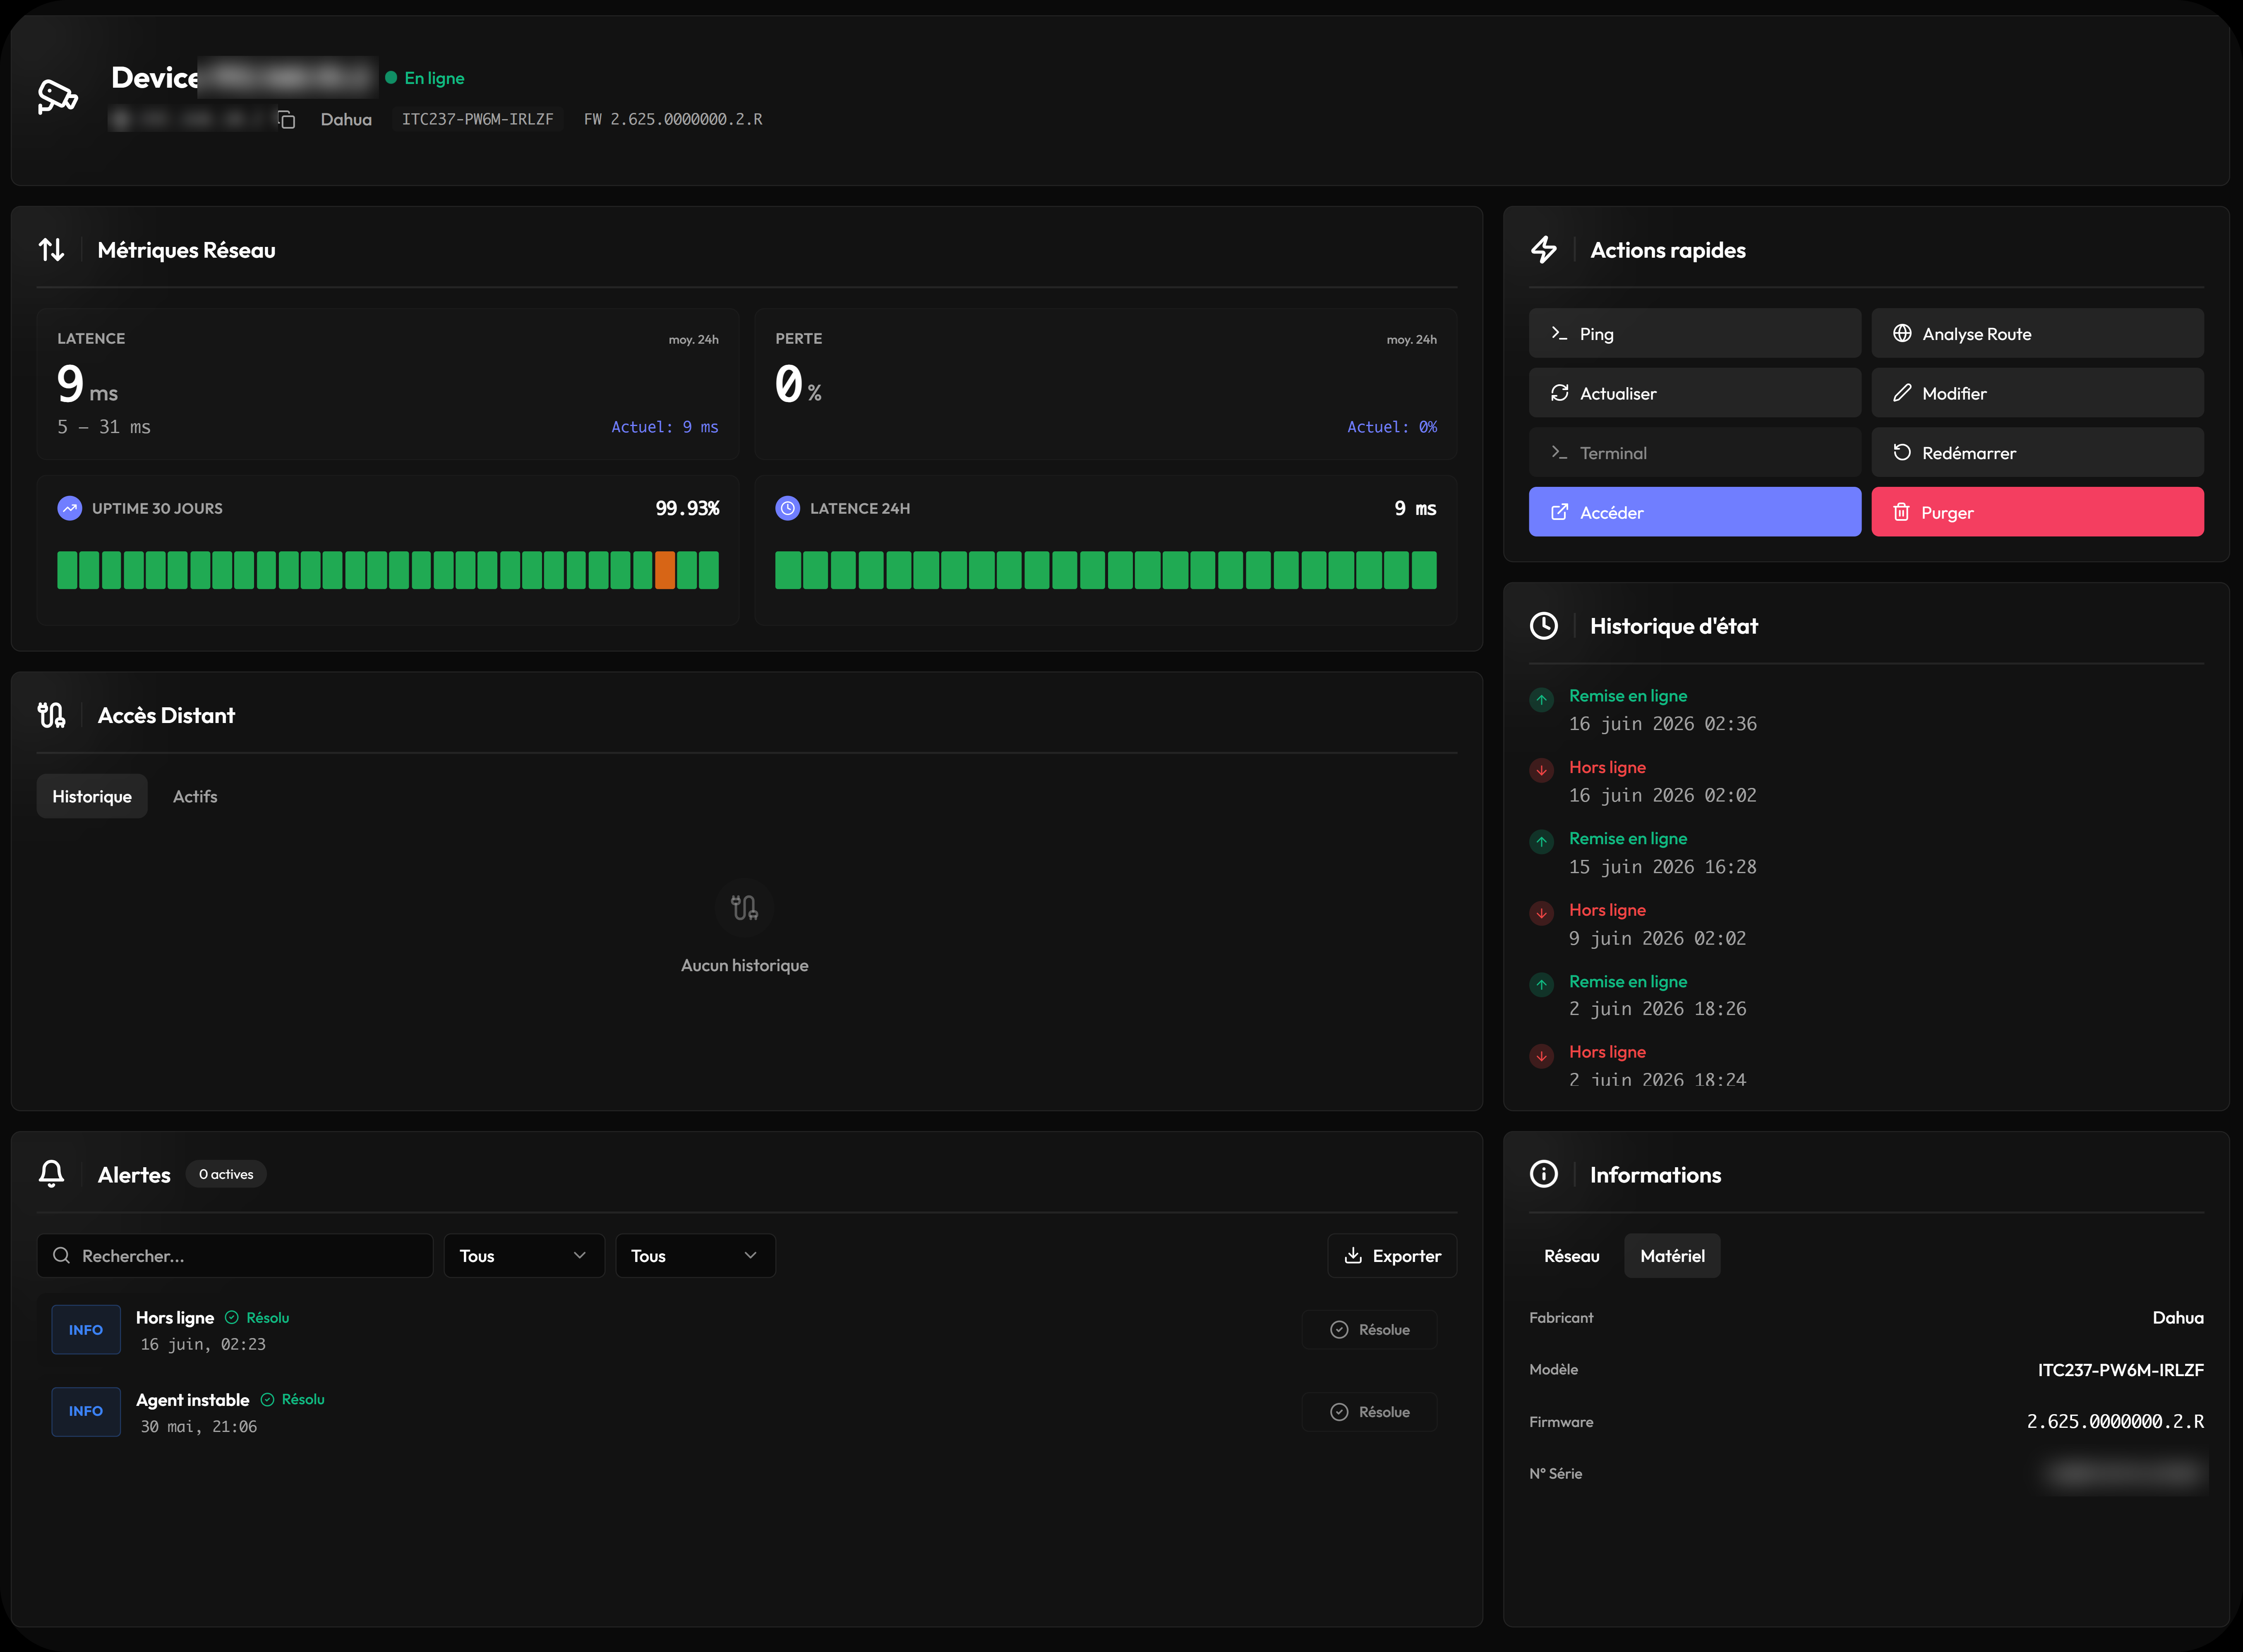Click the Dahua value in Fabricant row
This screenshot has width=2243, height=1652.
(2178, 1318)
